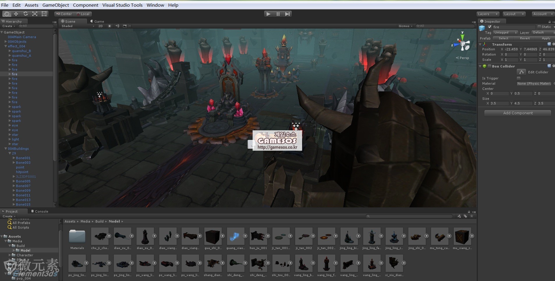Image resolution: width=555 pixels, height=281 pixels.
Task: Open the Layer Default dropdown
Action: pos(543,33)
